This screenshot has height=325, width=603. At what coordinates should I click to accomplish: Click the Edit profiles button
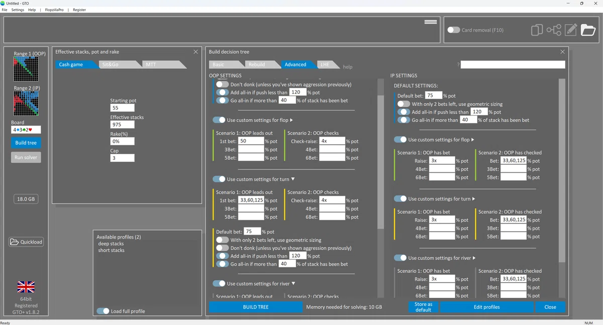(486, 307)
